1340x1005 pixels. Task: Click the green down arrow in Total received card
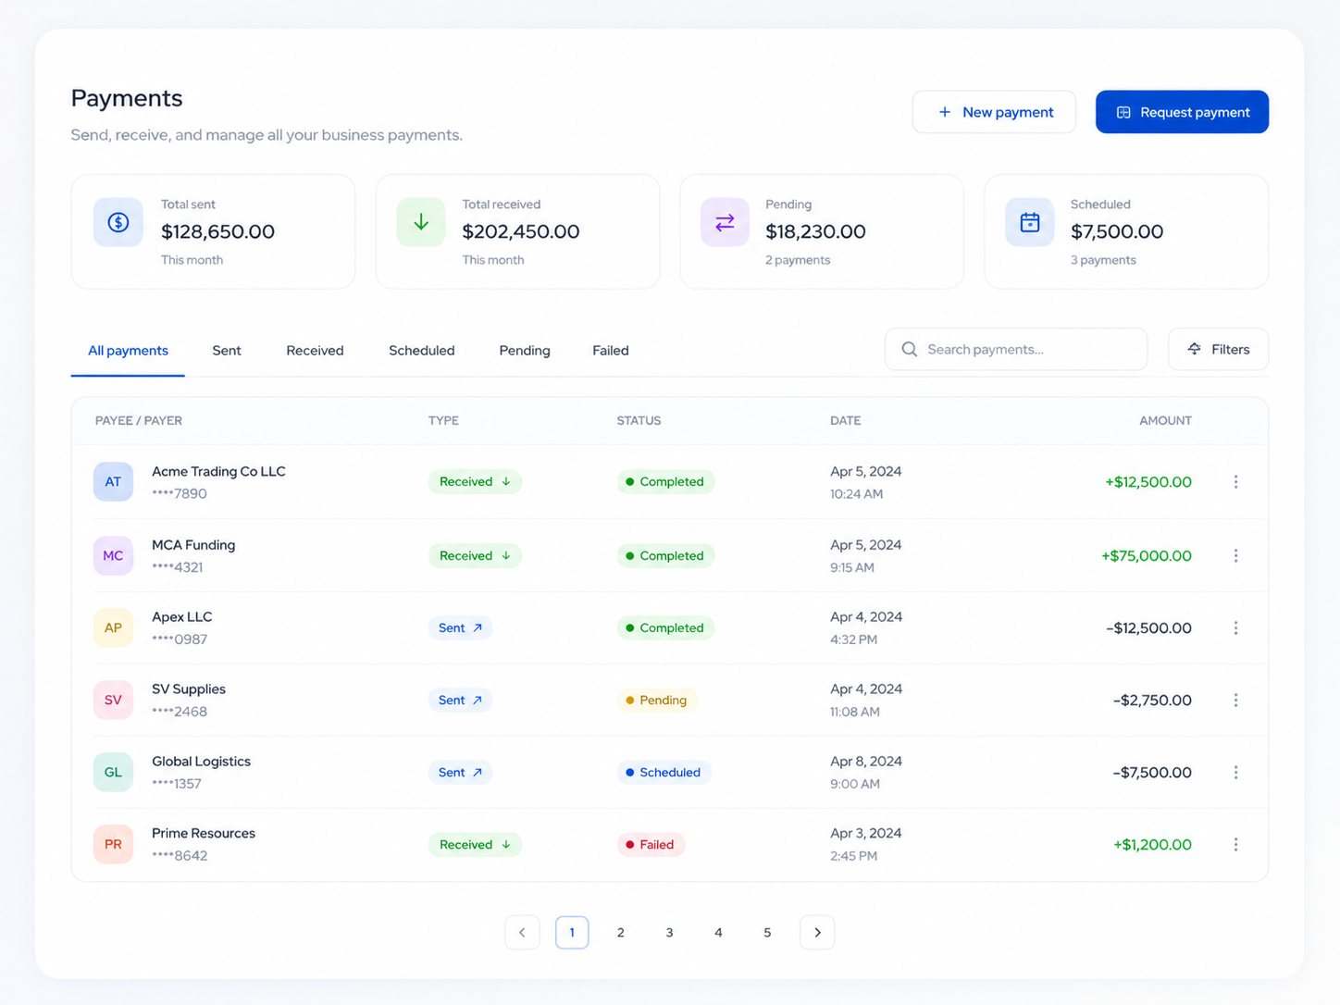point(421,222)
